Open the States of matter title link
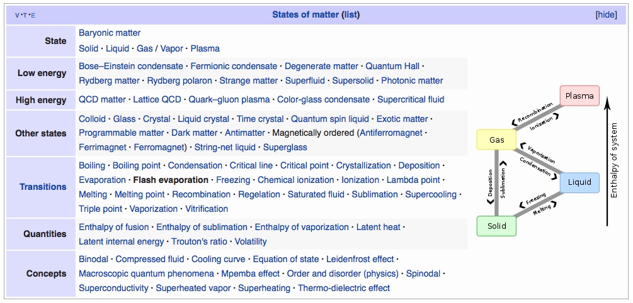Viewport: 633px width, 303px height. pos(305,15)
